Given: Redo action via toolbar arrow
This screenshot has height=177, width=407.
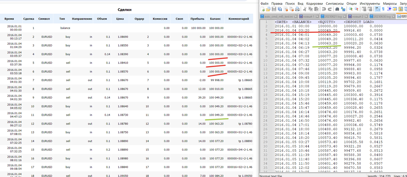Looking at the screenshot, I should click(x=330, y=9).
